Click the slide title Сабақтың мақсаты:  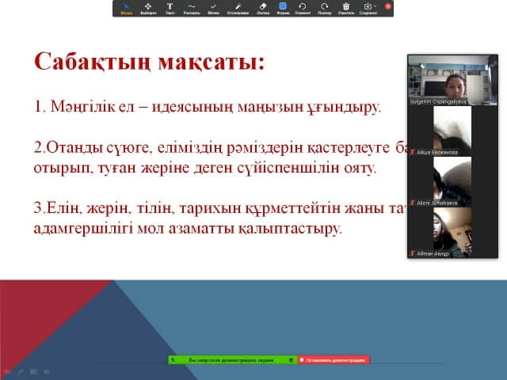point(150,62)
